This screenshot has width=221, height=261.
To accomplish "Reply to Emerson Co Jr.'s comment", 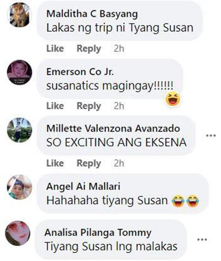I will pyautogui.click(x=89, y=106).
